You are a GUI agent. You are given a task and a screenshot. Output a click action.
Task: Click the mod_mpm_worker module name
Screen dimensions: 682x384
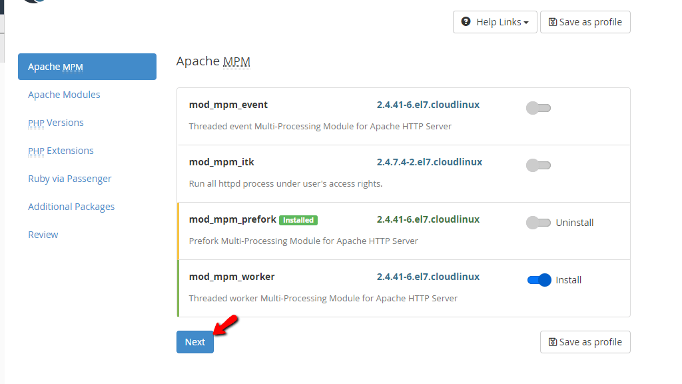point(232,277)
